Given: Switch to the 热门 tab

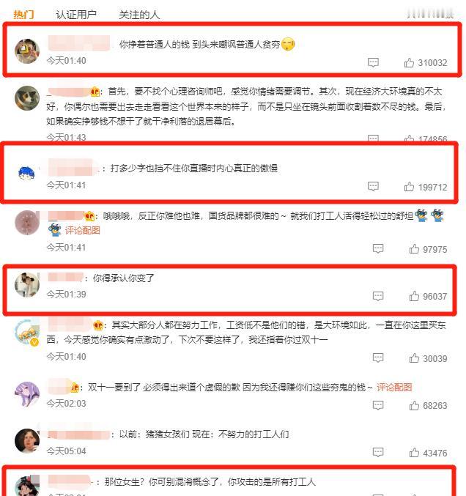Looking at the screenshot, I should pyautogui.click(x=23, y=14).
